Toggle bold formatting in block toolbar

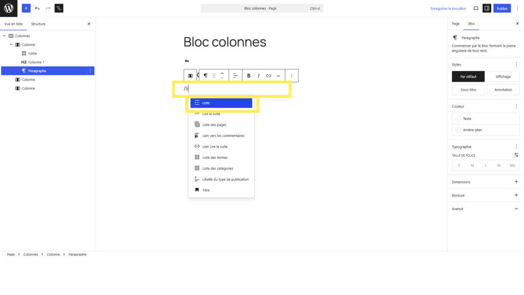[249, 76]
